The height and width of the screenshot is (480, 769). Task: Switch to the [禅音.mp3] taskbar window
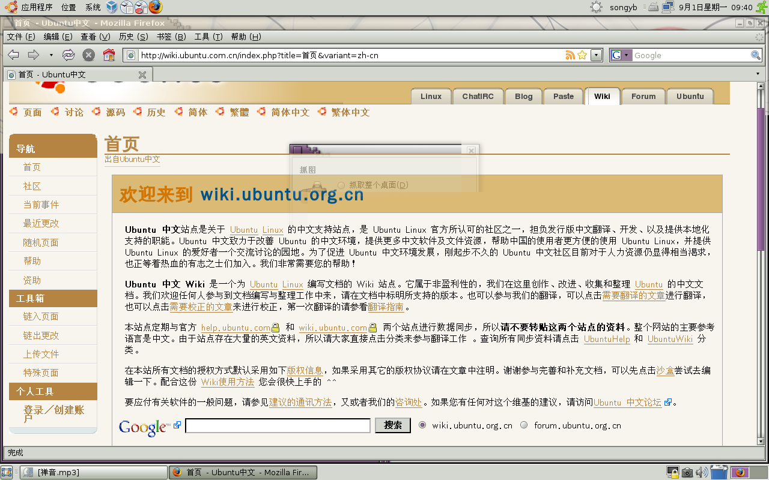94,472
